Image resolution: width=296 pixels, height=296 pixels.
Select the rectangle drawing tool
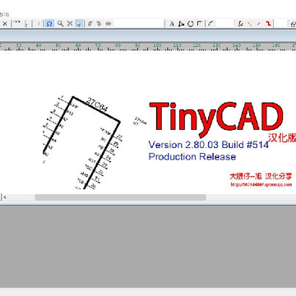point(200,24)
